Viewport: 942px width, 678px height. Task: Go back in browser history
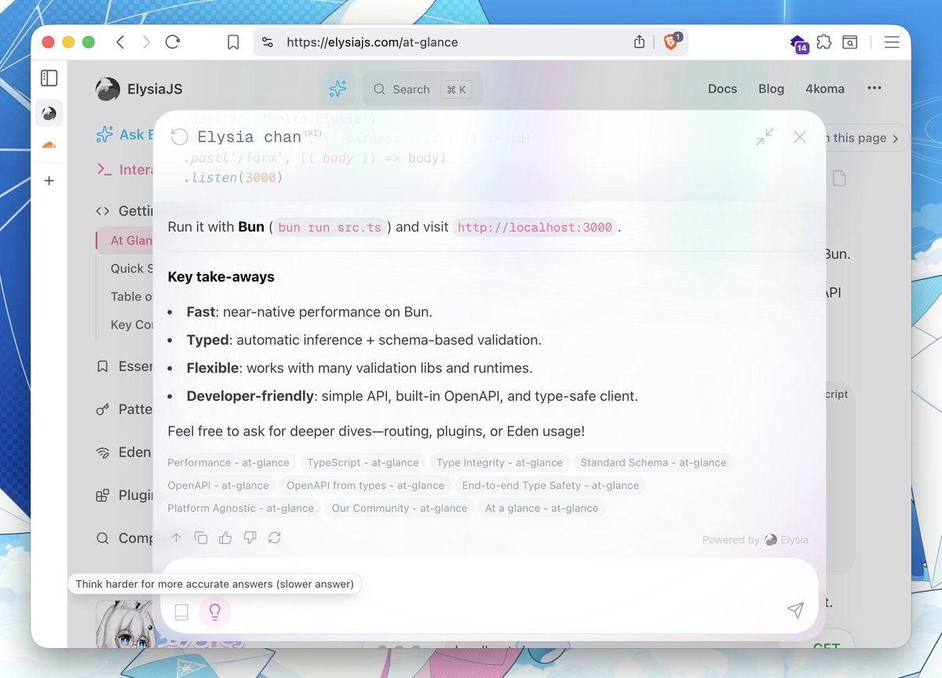[120, 42]
